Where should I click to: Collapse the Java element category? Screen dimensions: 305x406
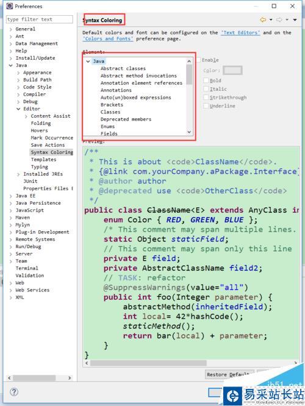coord(88,62)
